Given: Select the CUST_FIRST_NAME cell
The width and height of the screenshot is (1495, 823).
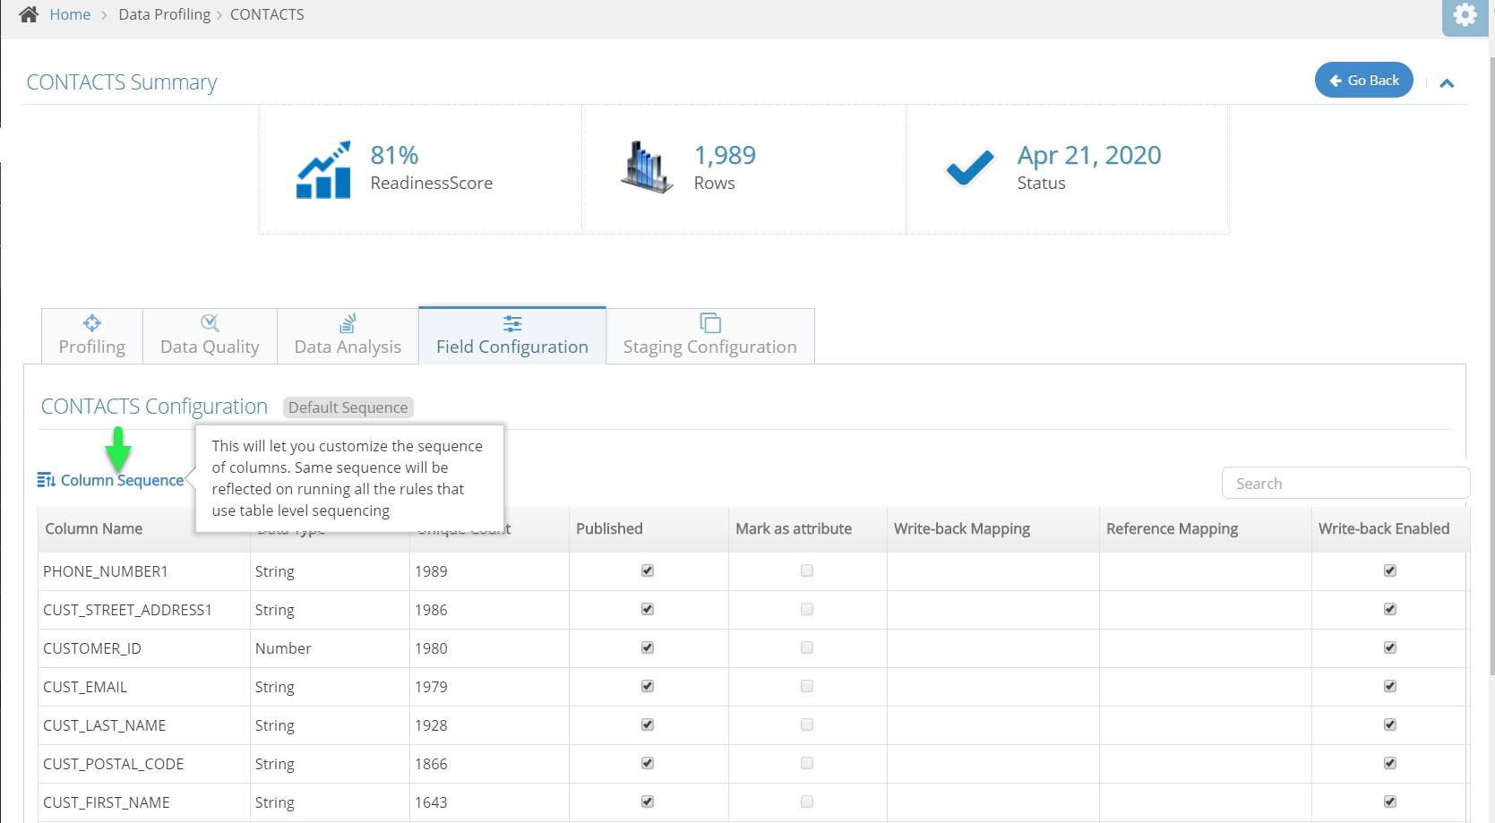Looking at the screenshot, I should pos(144,802).
